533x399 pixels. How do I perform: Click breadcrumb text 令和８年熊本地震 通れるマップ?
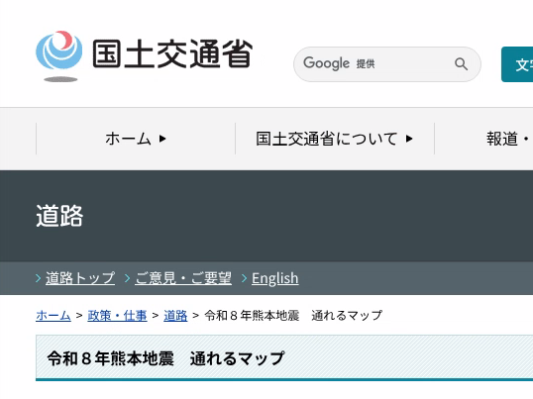(x=293, y=316)
